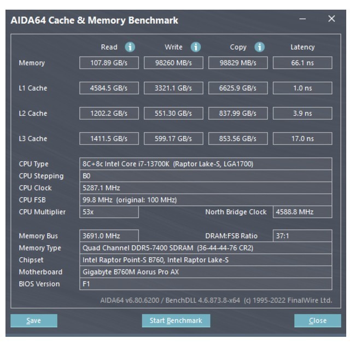Save the benchmark results
Image resolution: width=350 pixels, height=344 pixels.
34,320
